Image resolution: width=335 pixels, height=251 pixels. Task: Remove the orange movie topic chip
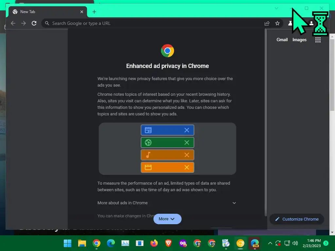click(187, 167)
